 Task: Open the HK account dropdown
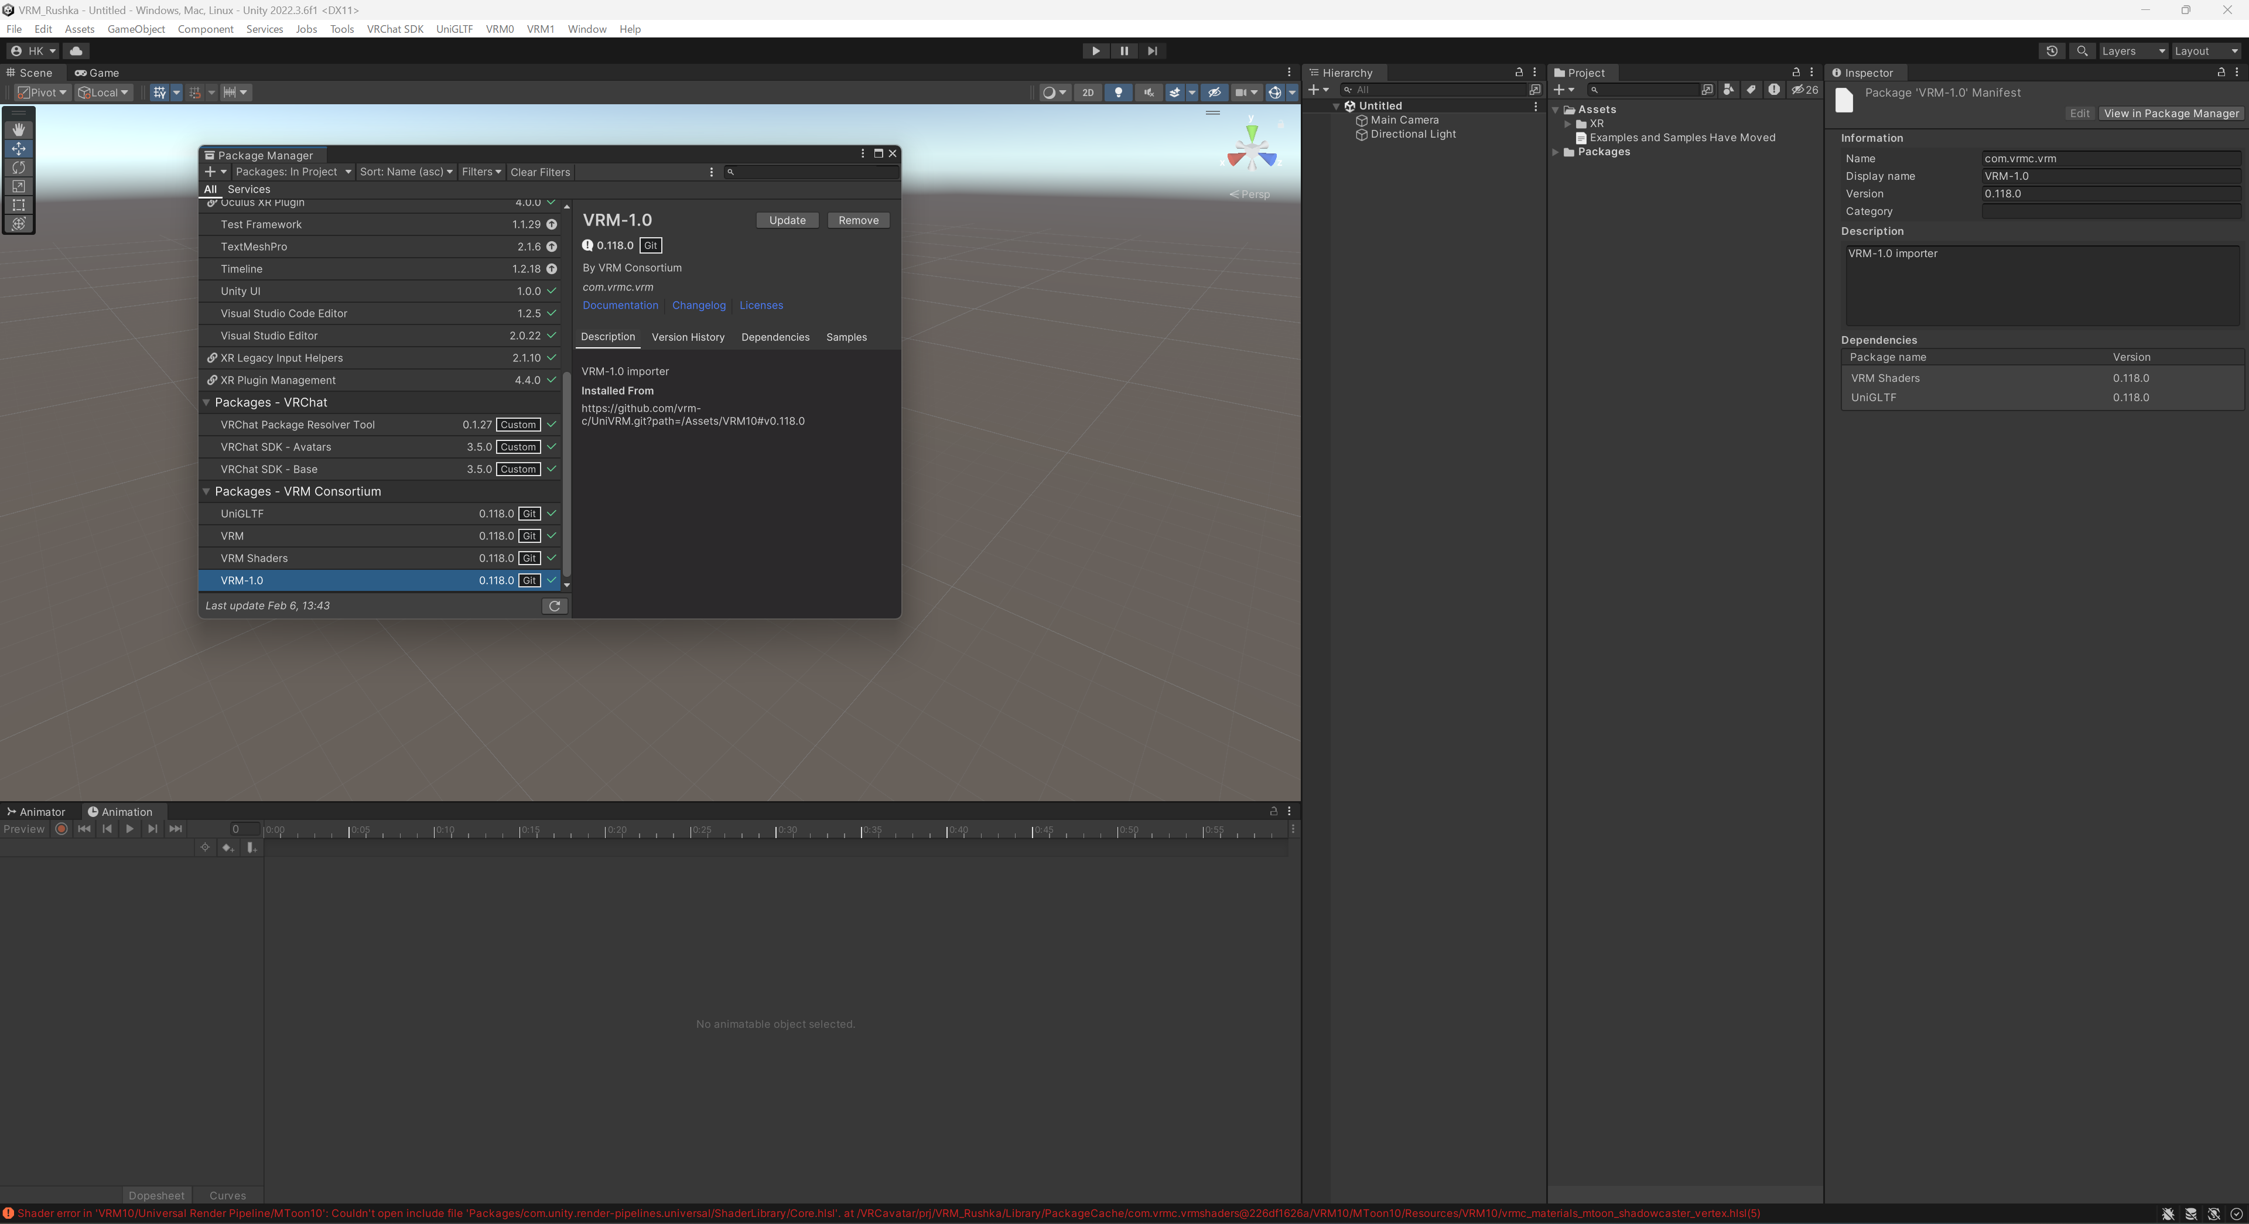tap(33, 50)
